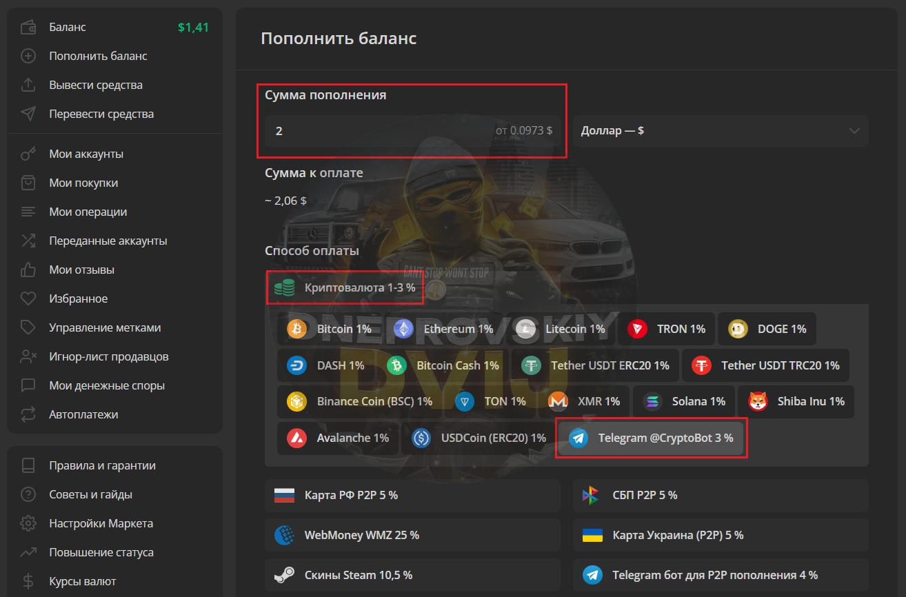Click the key icon for Мои аккаунты
This screenshot has width=906, height=597.
coord(28,154)
